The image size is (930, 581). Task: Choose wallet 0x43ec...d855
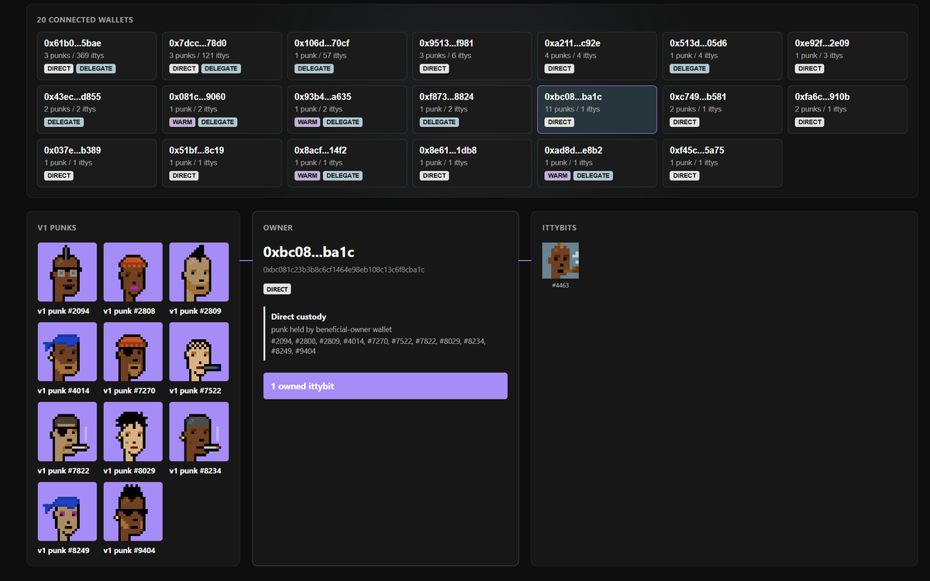point(97,109)
